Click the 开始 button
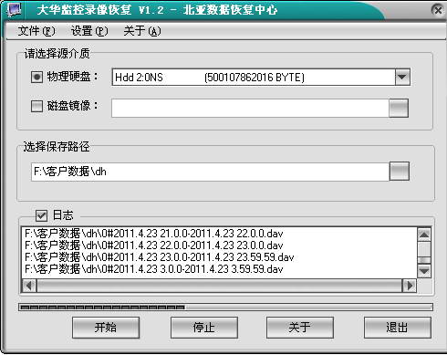The height and width of the screenshot is (355, 447). click(x=106, y=328)
